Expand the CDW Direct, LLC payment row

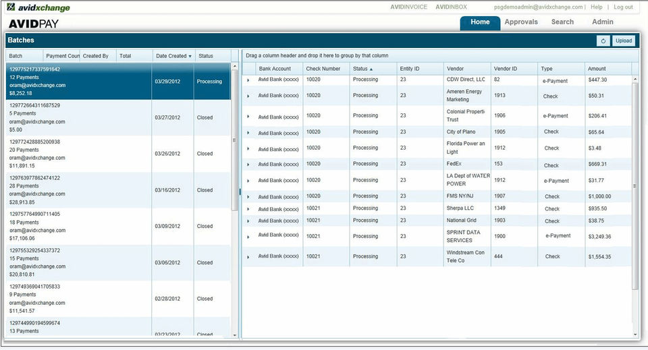coord(248,80)
